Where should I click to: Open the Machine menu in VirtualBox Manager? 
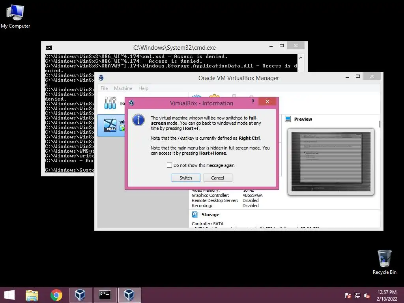click(x=123, y=88)
